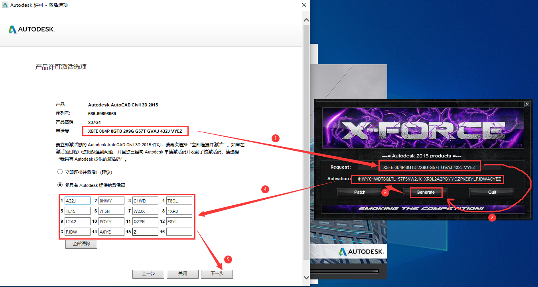Click the vertical scrollbar thumb in Autodesk window

click(x=306, y=142)
